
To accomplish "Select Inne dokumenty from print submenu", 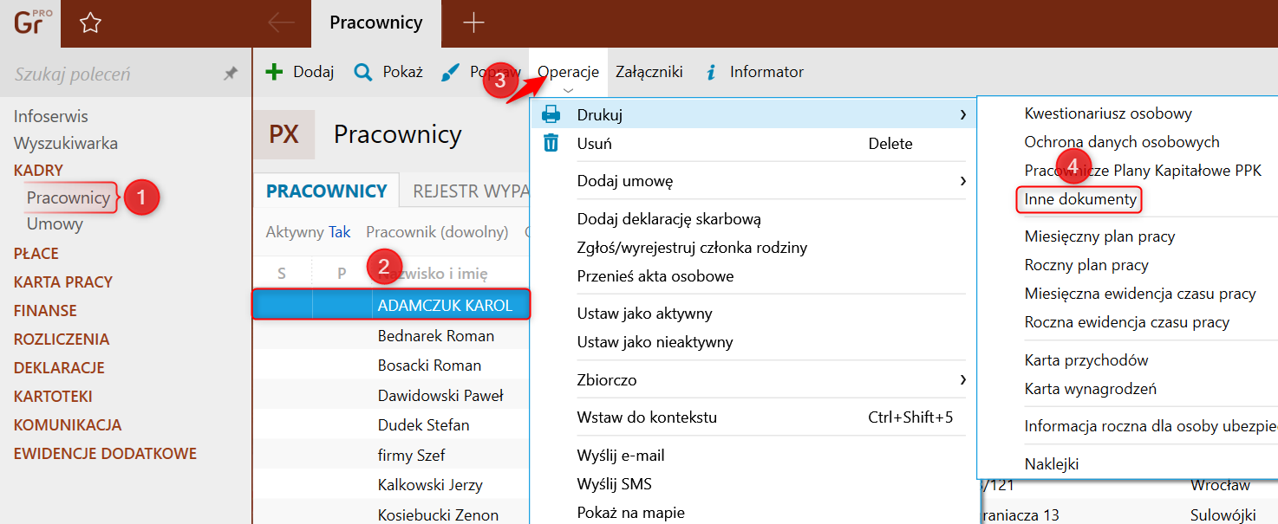I will tap(1079, 199).
